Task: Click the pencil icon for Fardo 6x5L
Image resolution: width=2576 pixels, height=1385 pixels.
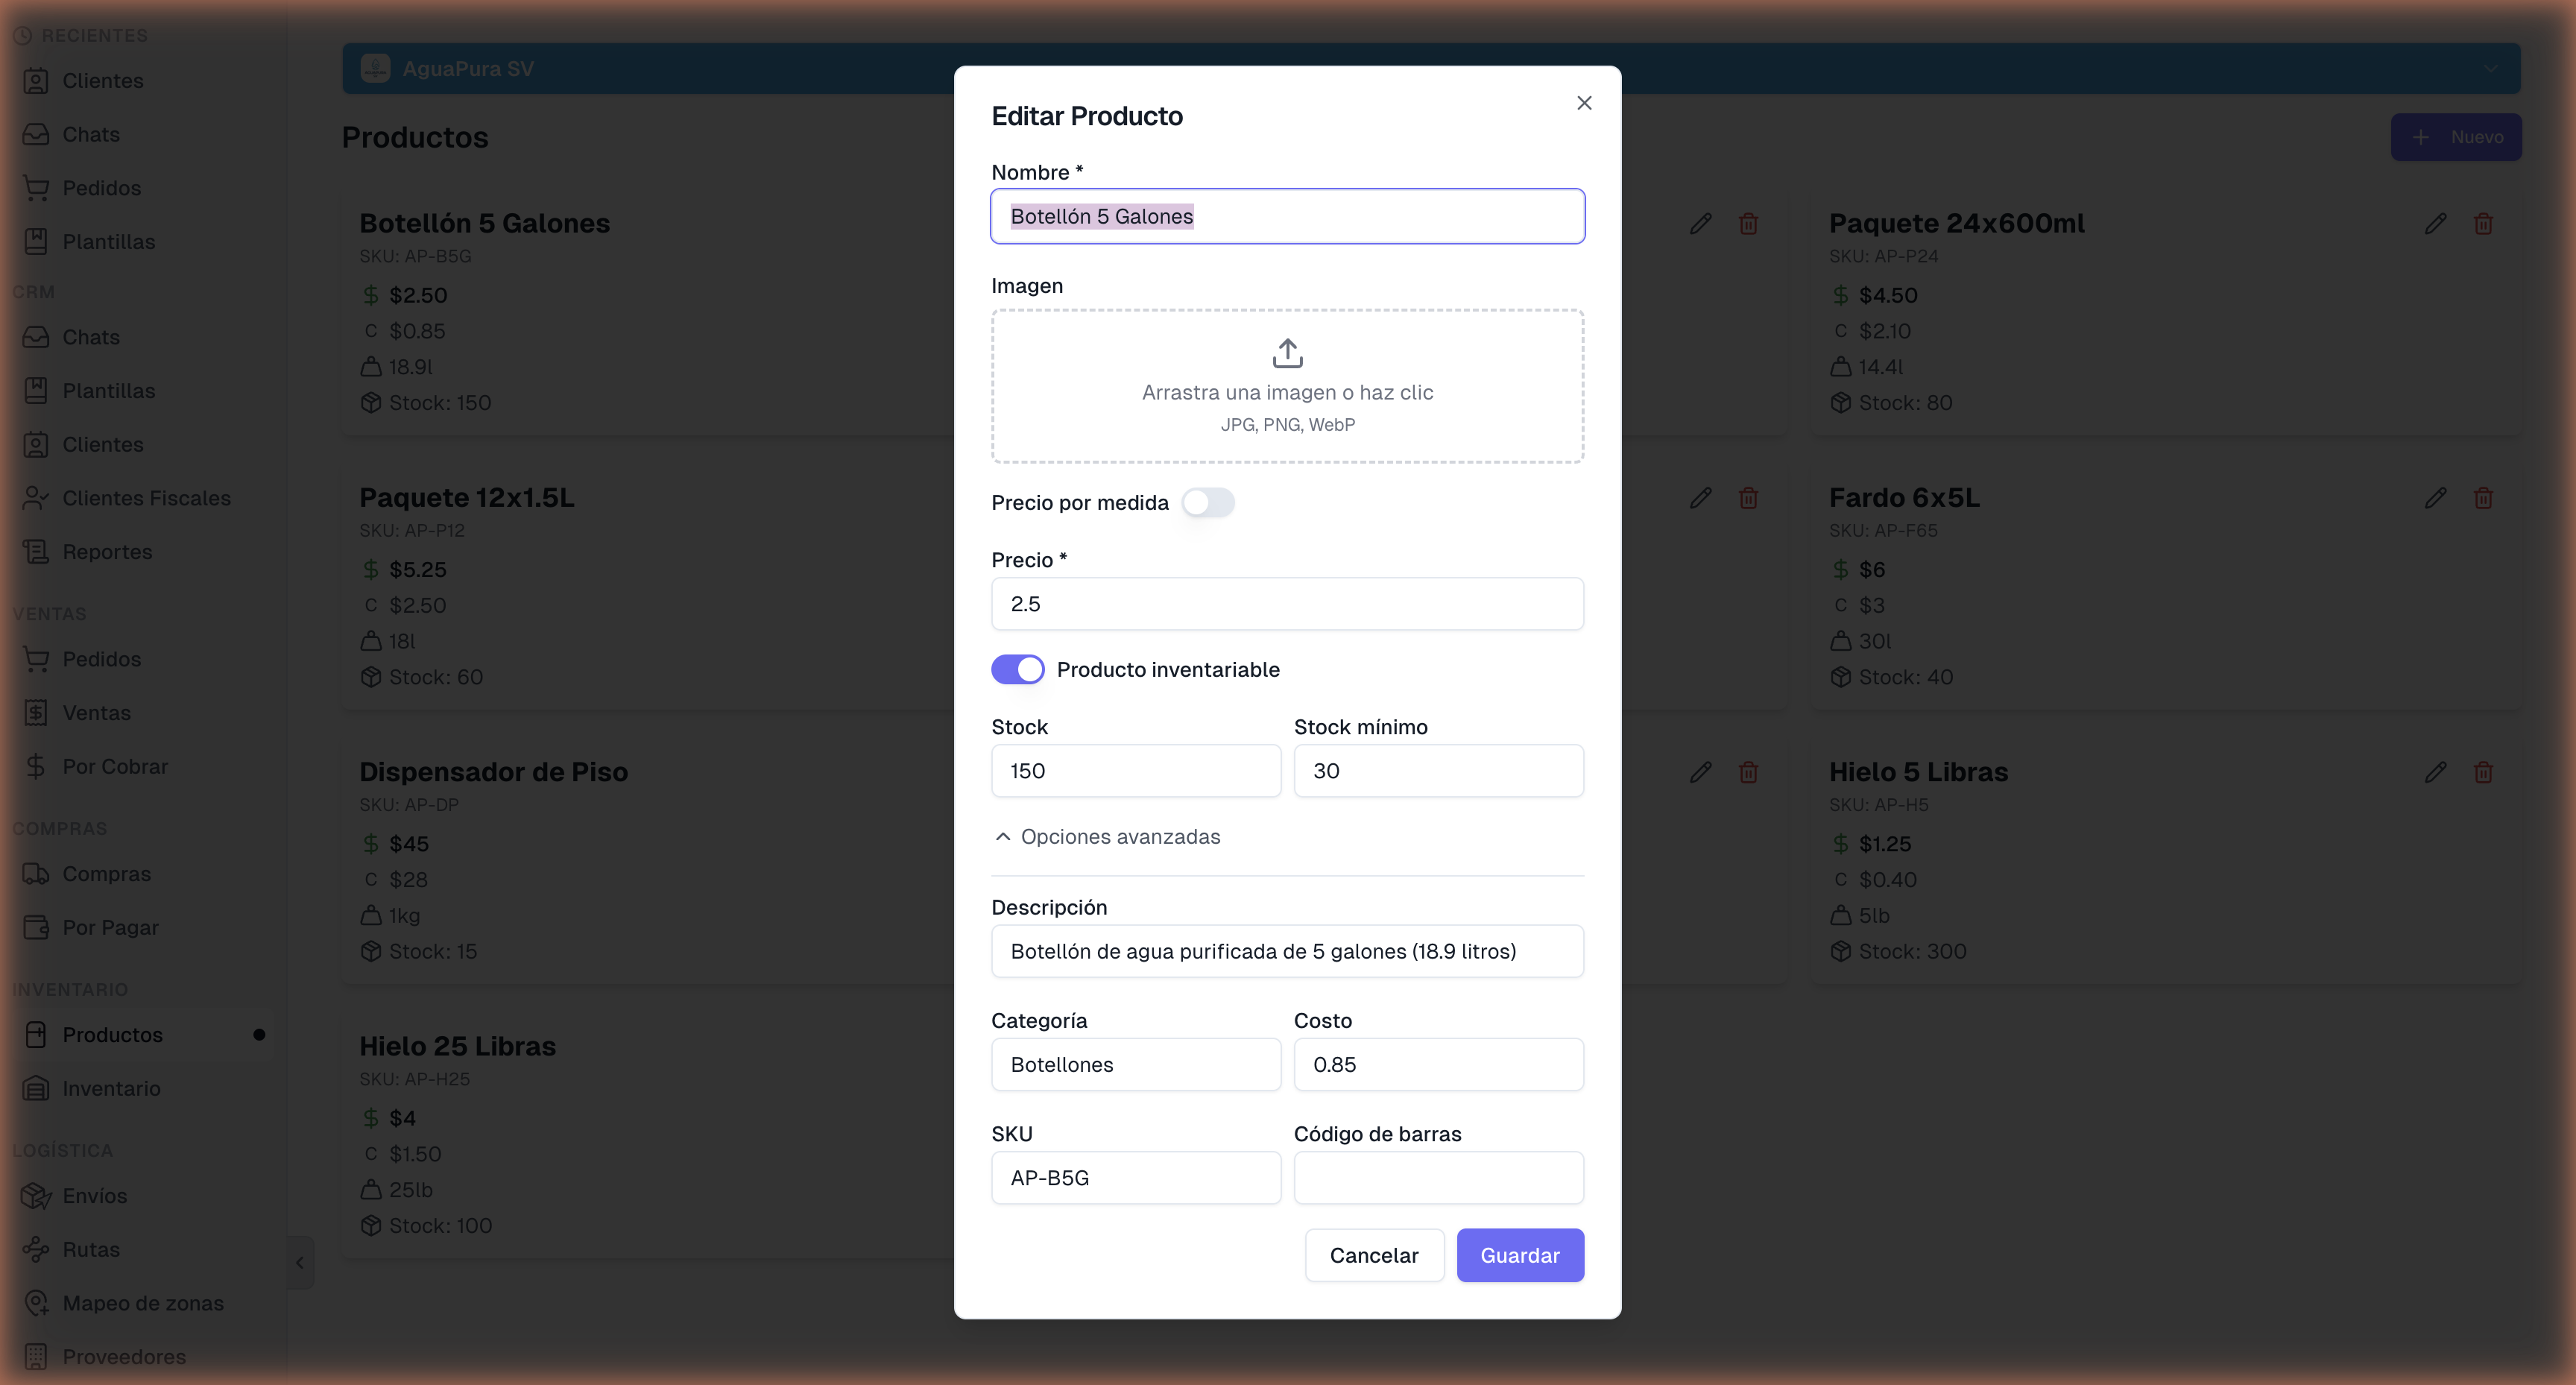Action: click(2435, 498)
